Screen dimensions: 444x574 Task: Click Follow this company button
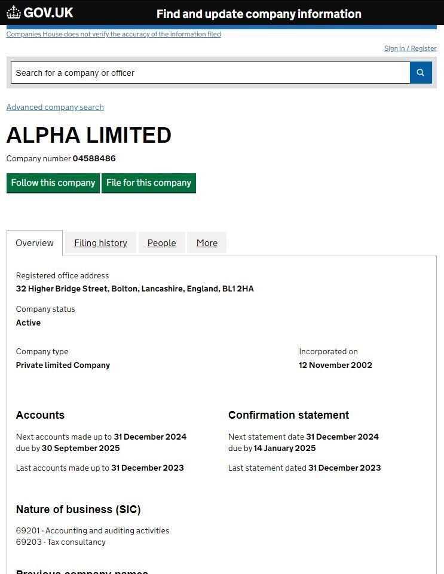coord(53,183)
